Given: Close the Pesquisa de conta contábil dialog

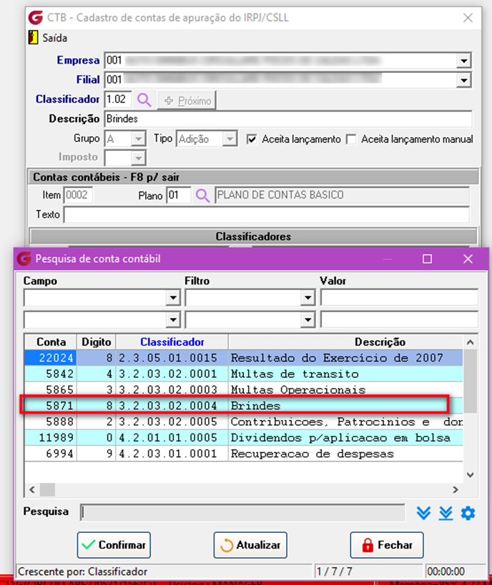Looking at the screenshot, I should click(x=468, y=259).
